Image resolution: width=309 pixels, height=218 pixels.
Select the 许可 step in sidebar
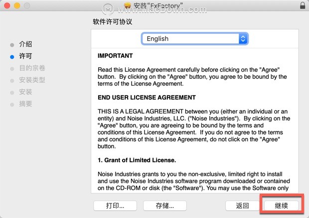point(25,56)
